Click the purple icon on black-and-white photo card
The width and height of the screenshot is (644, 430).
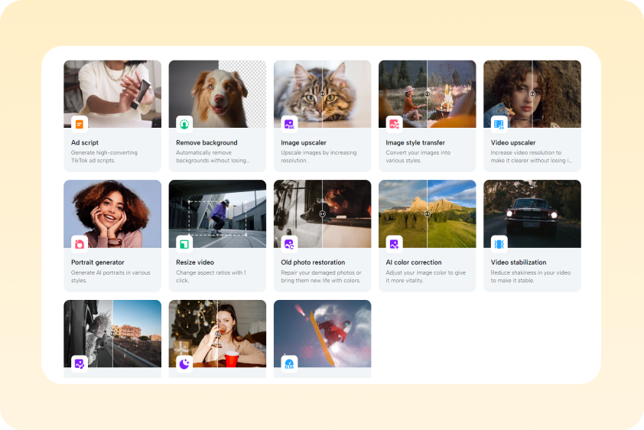pyautogui.click(x=80, y=363)
